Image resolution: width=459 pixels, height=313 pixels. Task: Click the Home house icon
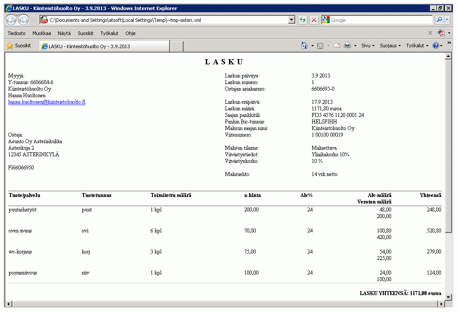(x=304, y=46)
